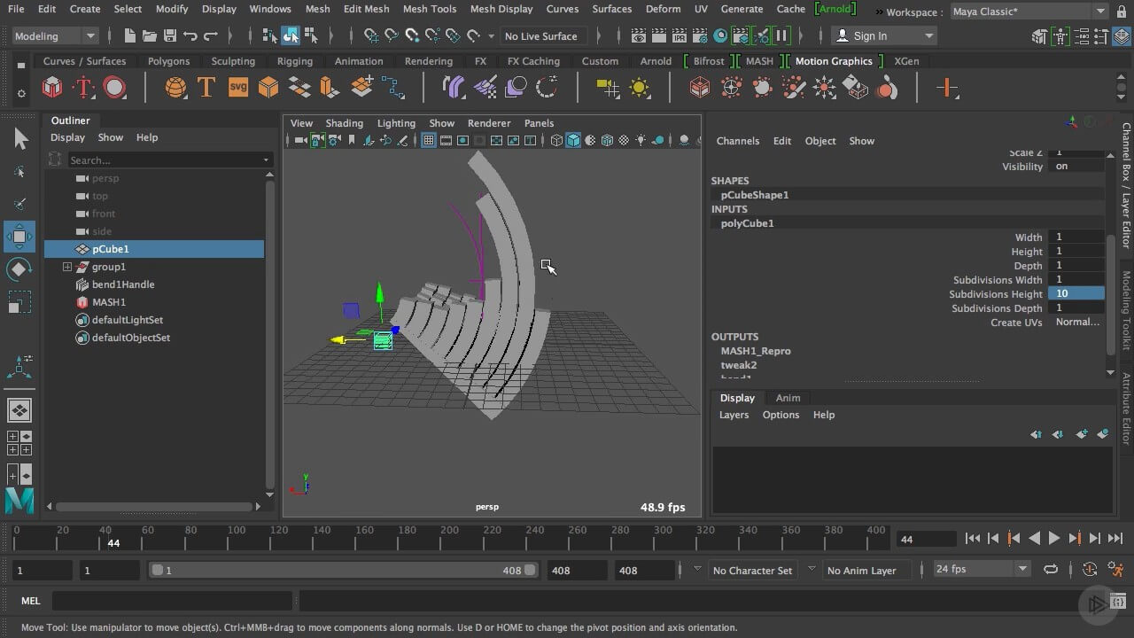Click the Subdivisions Height value field
This screenshot has width=1134, height=638.
click(1076, 294)
